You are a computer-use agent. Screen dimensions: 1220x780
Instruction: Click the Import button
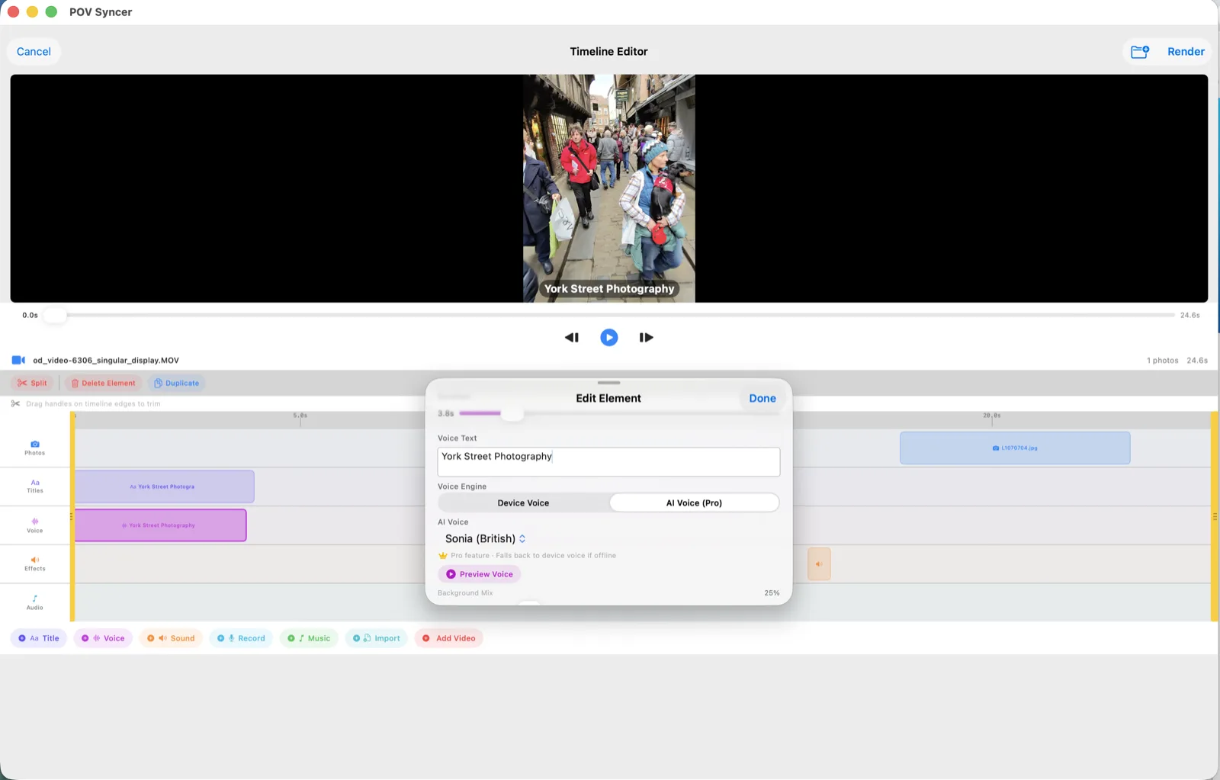[x=376, y=639]
